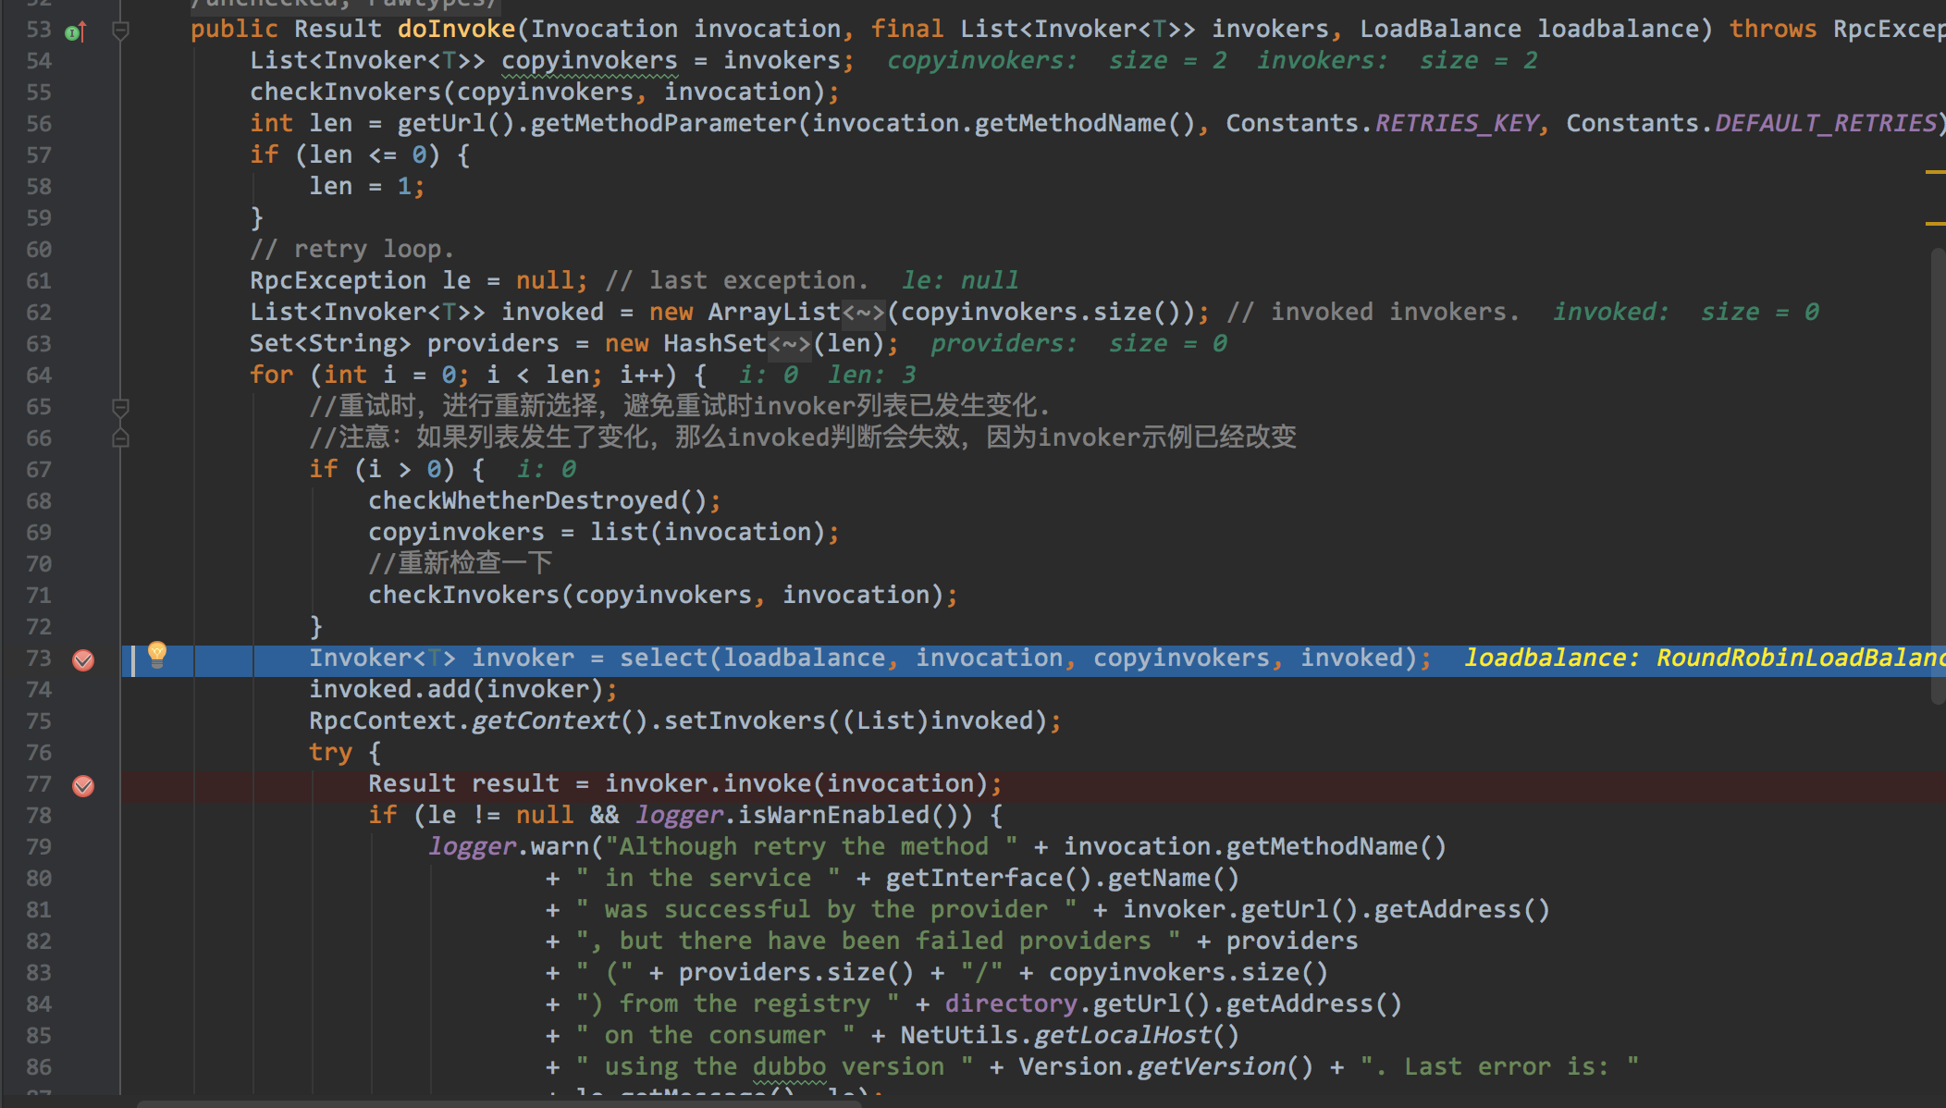Click the doInvoke method name

456,30
